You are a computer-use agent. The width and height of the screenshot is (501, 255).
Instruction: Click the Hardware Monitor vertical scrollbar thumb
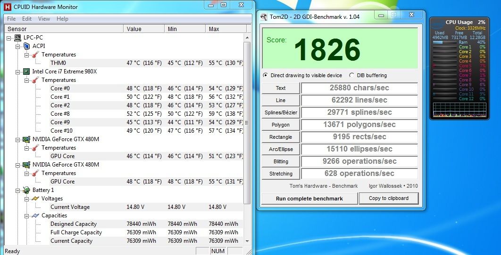click(x=247, y=123)
